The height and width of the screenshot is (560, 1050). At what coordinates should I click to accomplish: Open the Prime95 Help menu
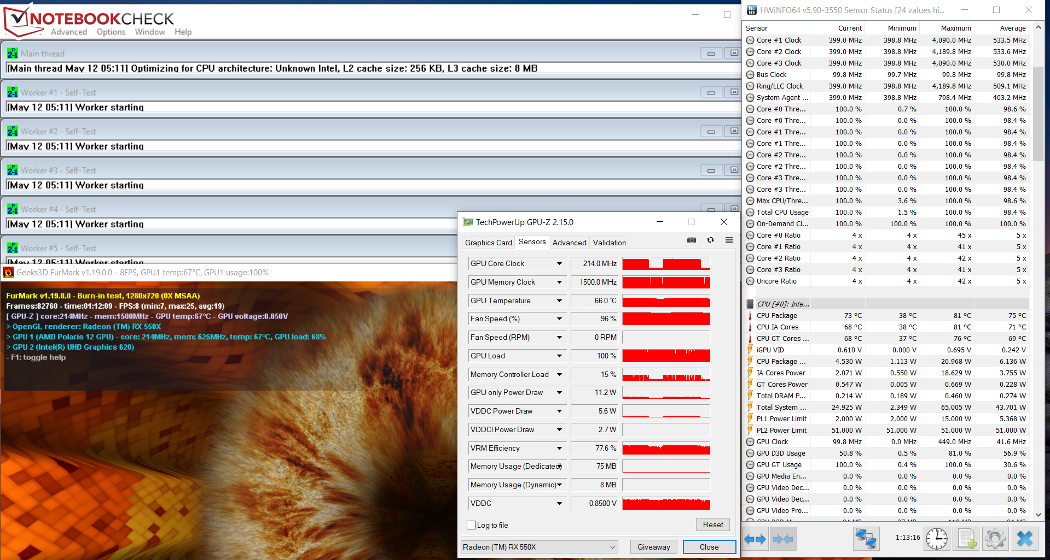(x=183, y=32)
